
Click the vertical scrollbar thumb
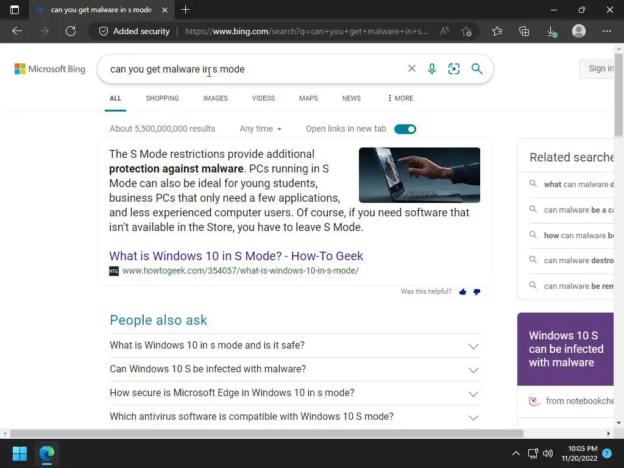click(x=619, y=96)
